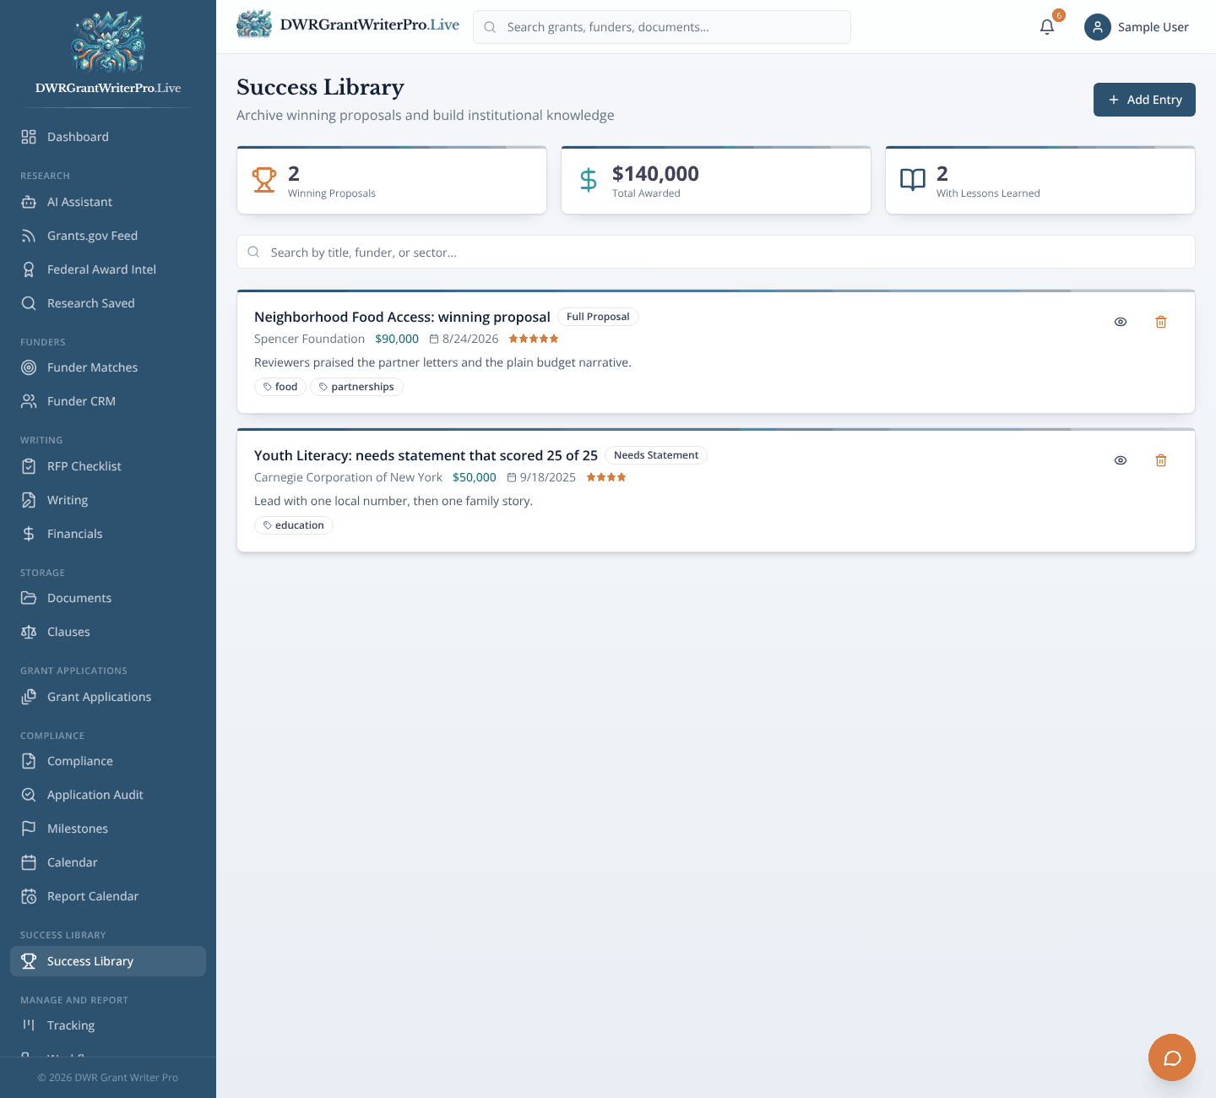Click the food tag
The width and height of the screenshot is (1216, 1098).
280,387
